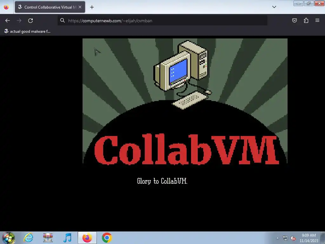The width and height of the screenshot is (325, 244).
Task: Launch Google Chrome from taskbar
Action: (x=107, y=238)
